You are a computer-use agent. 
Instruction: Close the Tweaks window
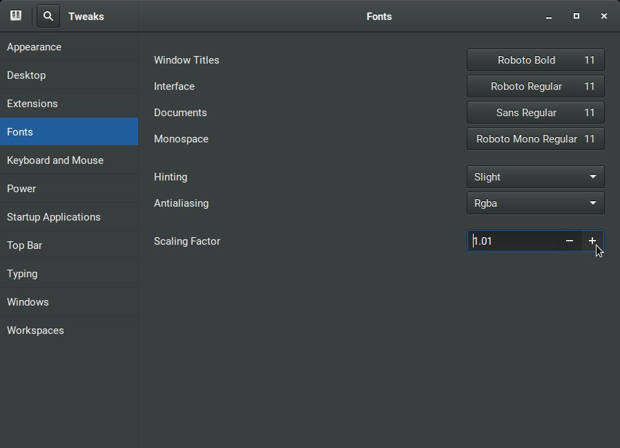tap(604, 16)
